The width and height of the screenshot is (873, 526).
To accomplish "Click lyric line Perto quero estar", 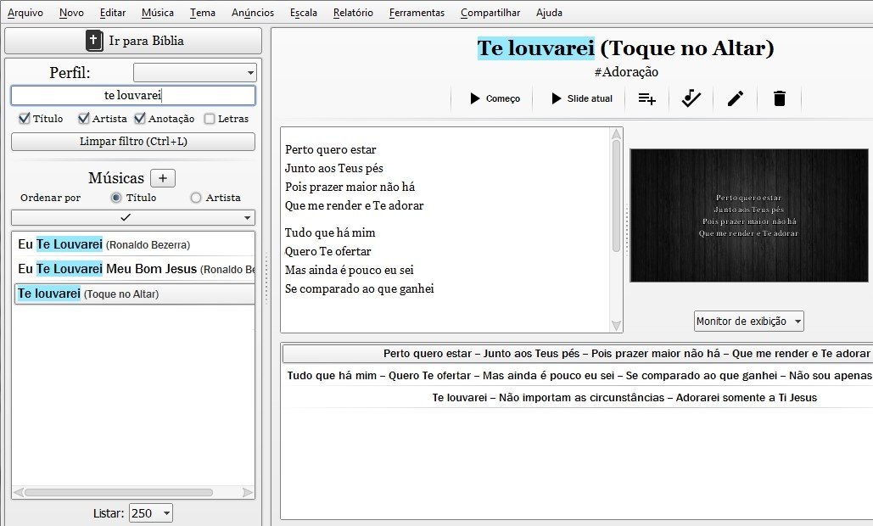I will click(x=331, y=149).
